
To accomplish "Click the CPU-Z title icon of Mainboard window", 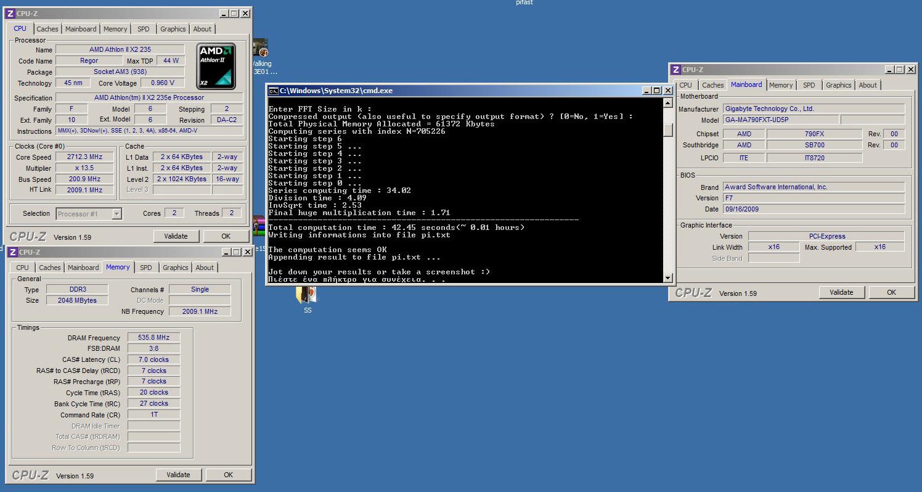I will (x=676, y=70).
